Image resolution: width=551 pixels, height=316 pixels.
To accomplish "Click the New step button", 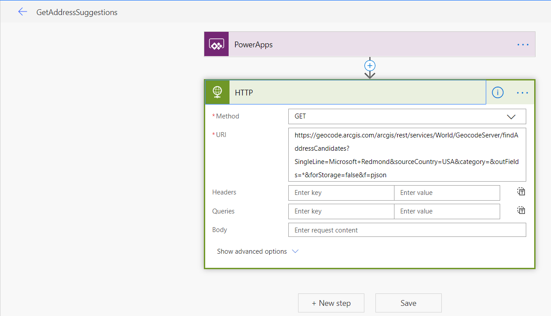I will click(x=331, y=303).
